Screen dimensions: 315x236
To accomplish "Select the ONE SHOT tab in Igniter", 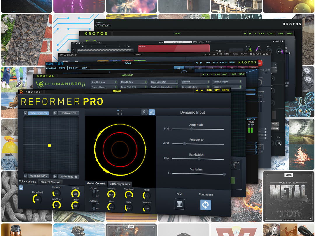I will tap(73, 68).
